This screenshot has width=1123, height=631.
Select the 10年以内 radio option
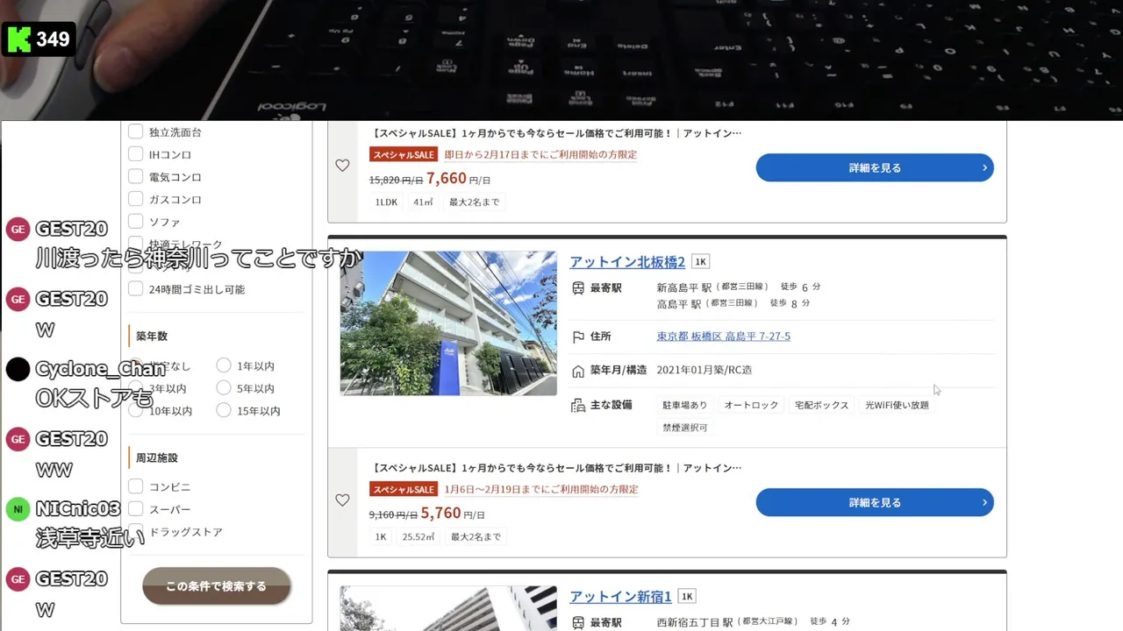136,410
